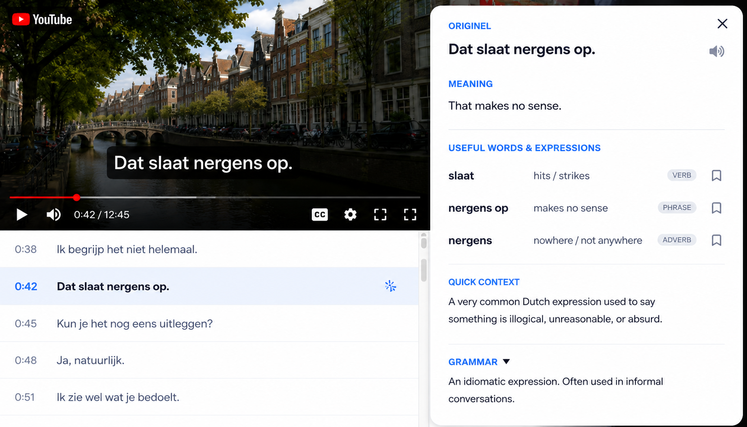The height and width of the screenshot is (427, 747).
Task: Select highlighted line 'Dat slaat nergens op.'
Action: pos(209,286)
